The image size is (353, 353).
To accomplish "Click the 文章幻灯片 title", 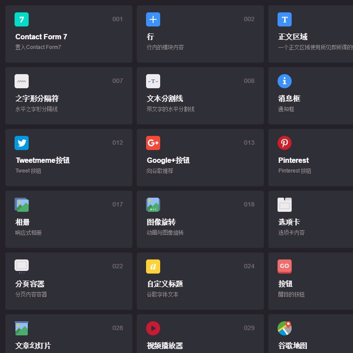I will tap(33, 345).
